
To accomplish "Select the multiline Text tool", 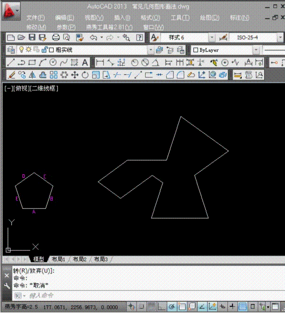I will 85,63.
